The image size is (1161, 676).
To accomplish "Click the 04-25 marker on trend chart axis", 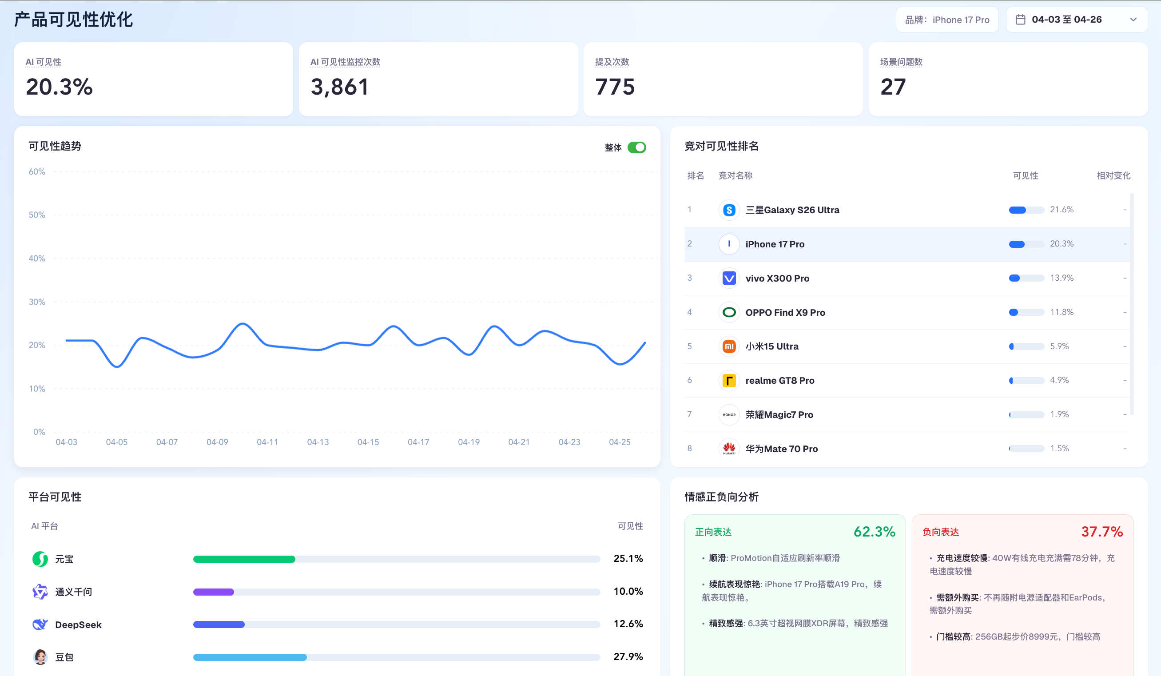I will coord(620,442).
